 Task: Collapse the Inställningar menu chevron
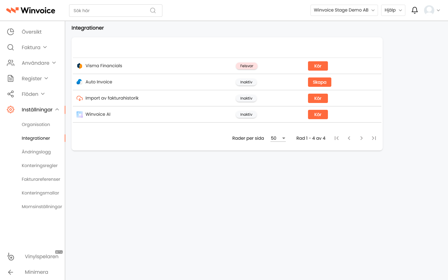pyautogui.click(x=57, y=110)
